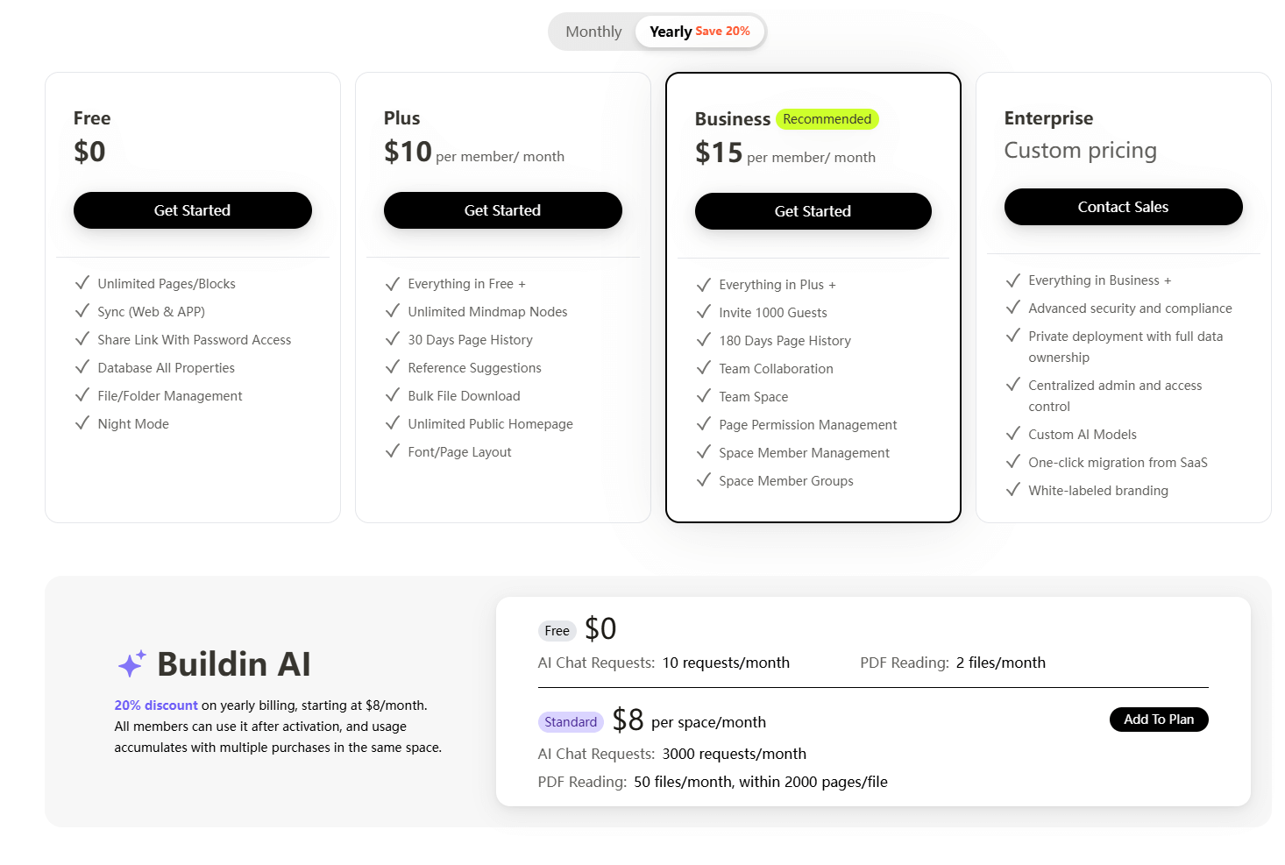
Task: Click the checkmark next to Night Mode
Action: (x=82, y=423)
